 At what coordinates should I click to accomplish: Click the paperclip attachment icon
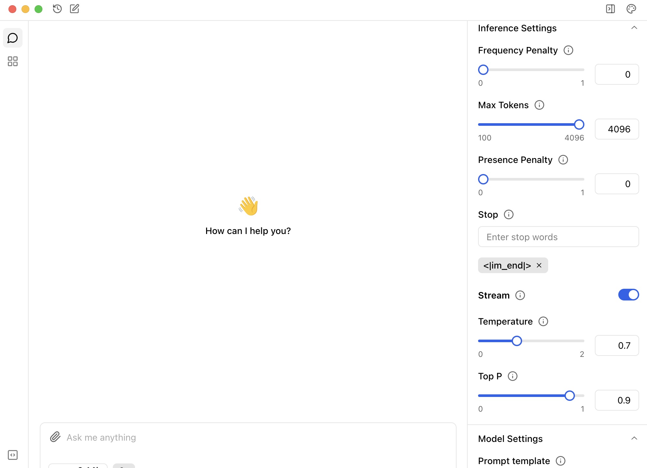55,437
